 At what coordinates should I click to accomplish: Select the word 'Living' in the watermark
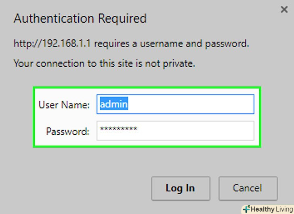(283, 209)
